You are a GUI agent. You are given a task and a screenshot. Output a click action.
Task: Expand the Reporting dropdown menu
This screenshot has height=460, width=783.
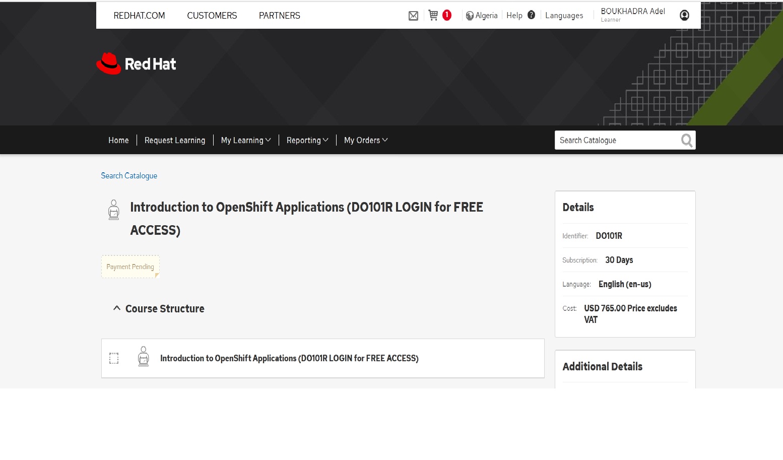click(x=307, y=140)
